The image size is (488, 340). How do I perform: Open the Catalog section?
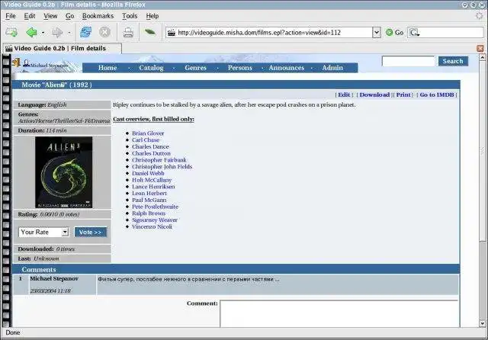coord(151,68)
